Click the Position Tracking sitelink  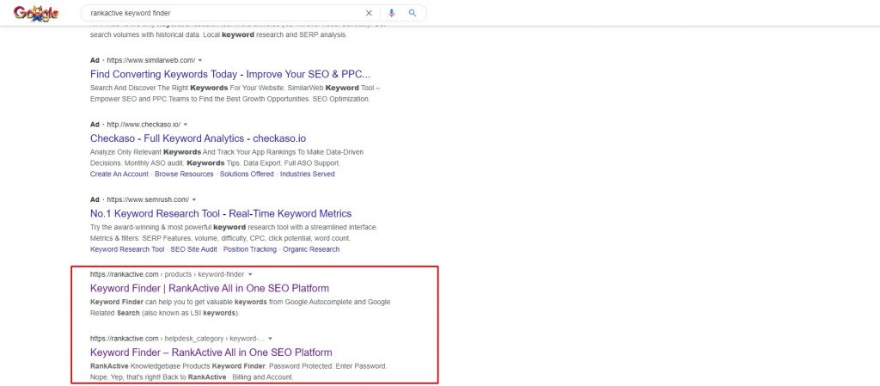click(x=250, y=249)
